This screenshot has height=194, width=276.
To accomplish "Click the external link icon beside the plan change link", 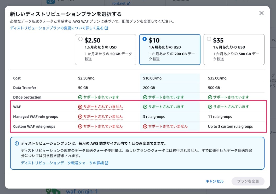I will pos(106,28).
